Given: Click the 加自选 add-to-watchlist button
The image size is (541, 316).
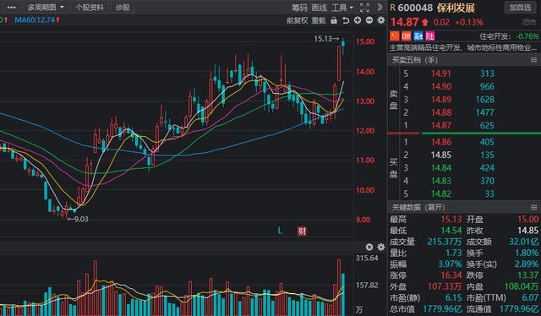Looking at the screenshot, I should click(x=521, y=8).
